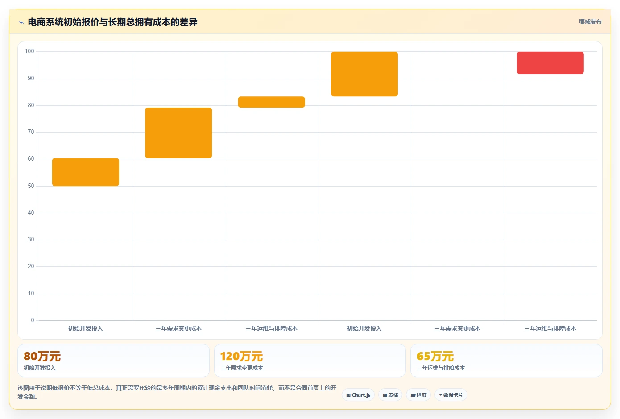Screen dimensions: 620x419
Task: Click the 120万元 value card
Action: (310, 361)
